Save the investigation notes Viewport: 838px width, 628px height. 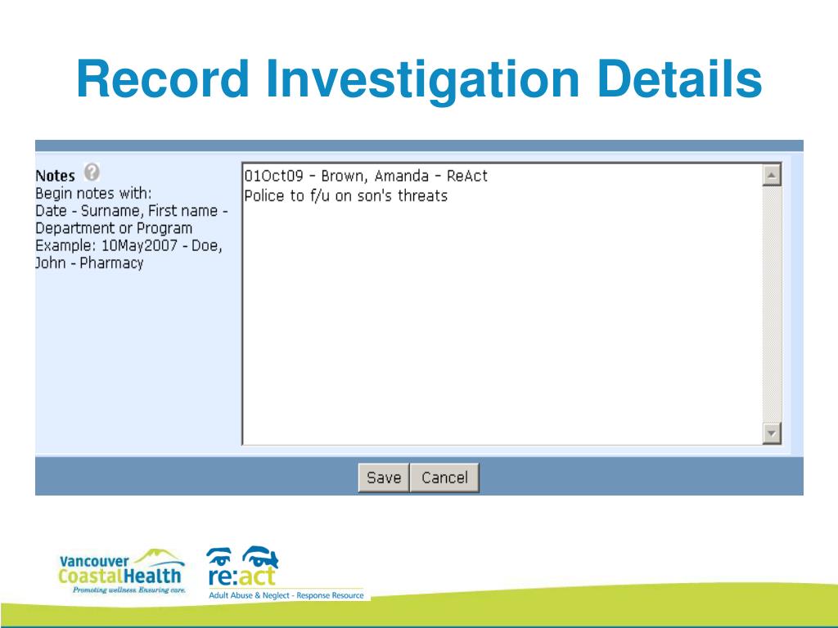[384, 478]
